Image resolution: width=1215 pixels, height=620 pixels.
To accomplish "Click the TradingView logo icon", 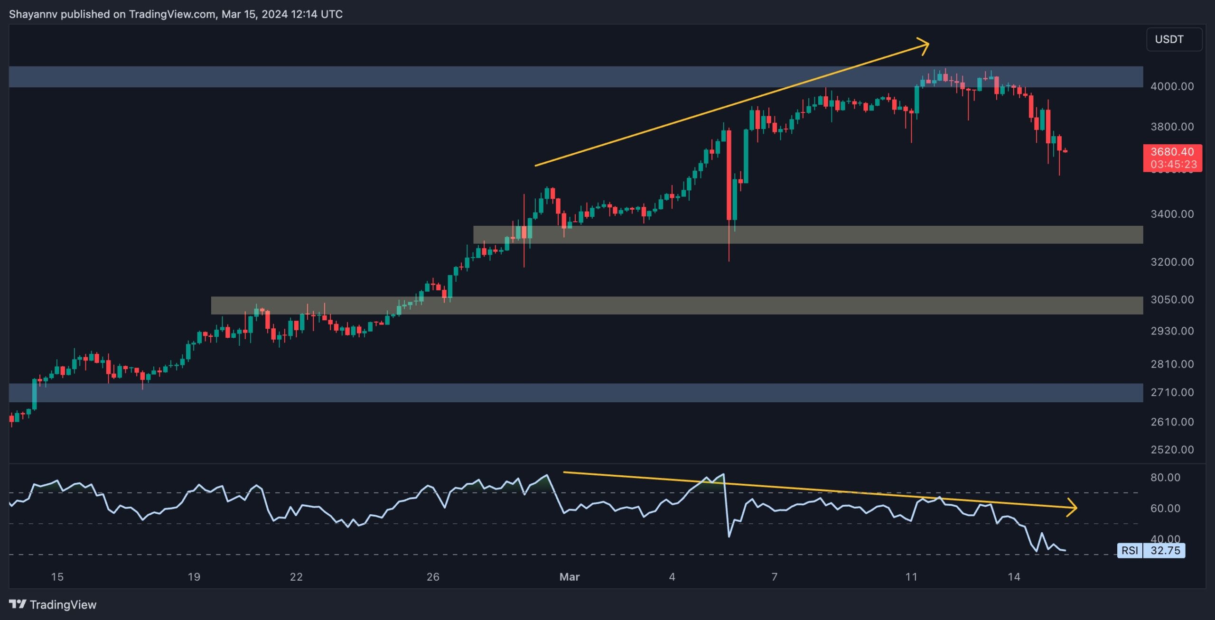I will (x=18, y=604).
